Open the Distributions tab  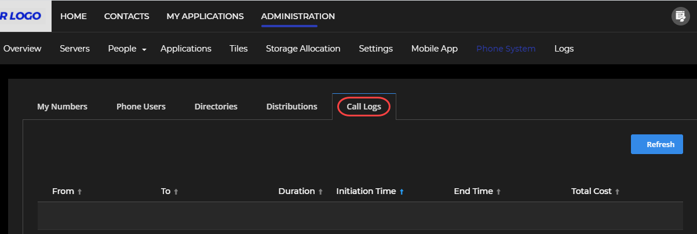292,107
